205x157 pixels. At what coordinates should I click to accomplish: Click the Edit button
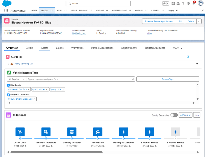click(180, 21)
